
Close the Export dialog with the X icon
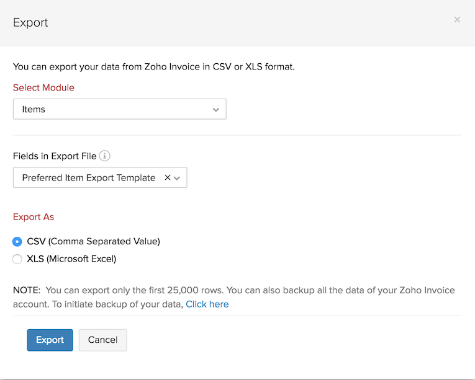point(457,20)
